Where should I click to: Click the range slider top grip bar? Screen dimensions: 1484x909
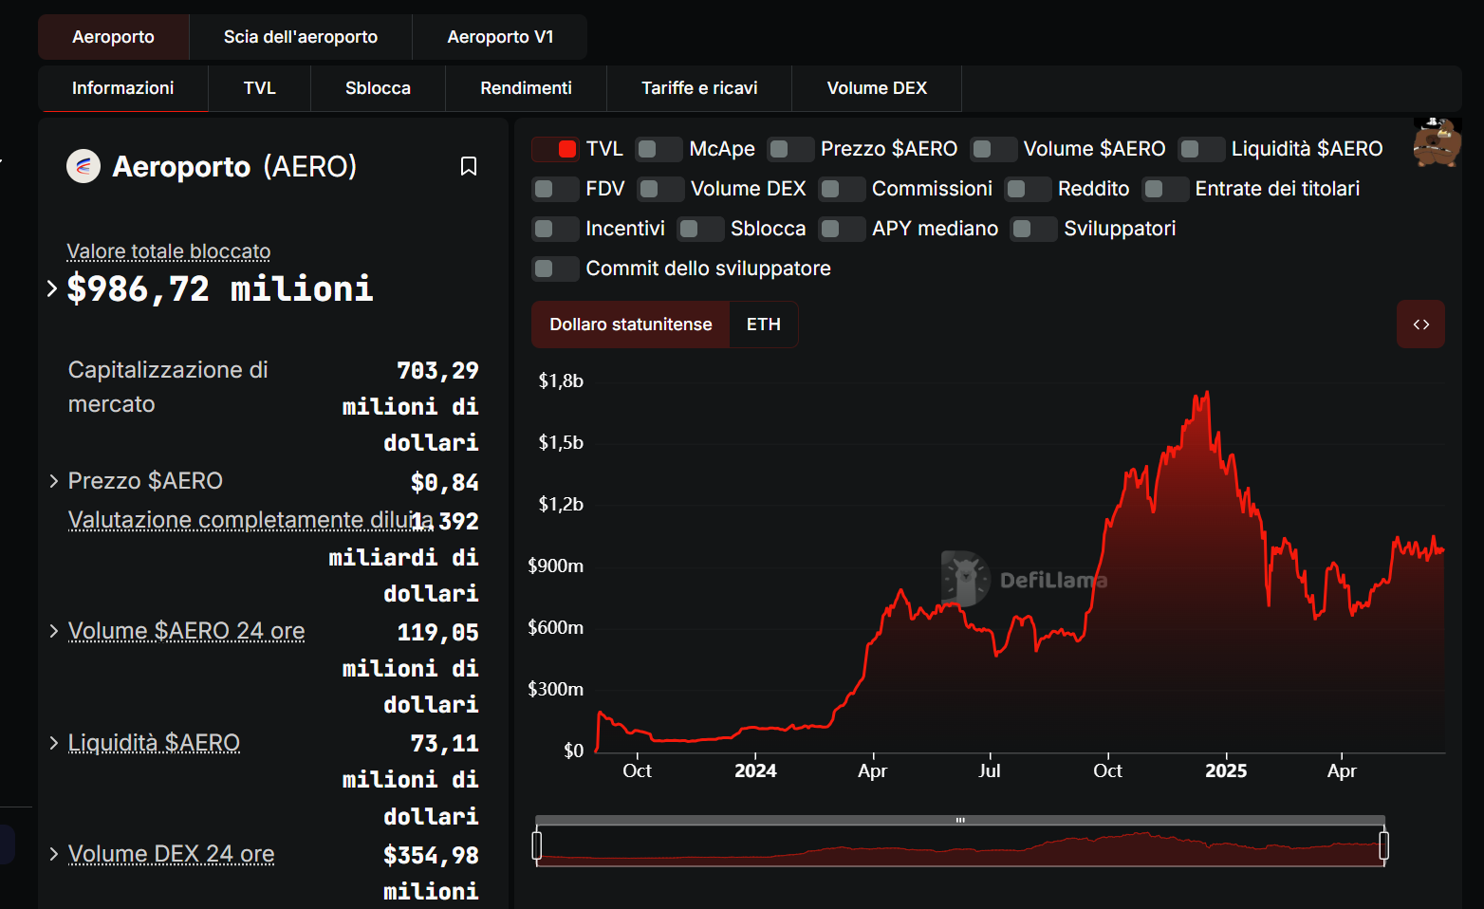(x=960, y=820)
